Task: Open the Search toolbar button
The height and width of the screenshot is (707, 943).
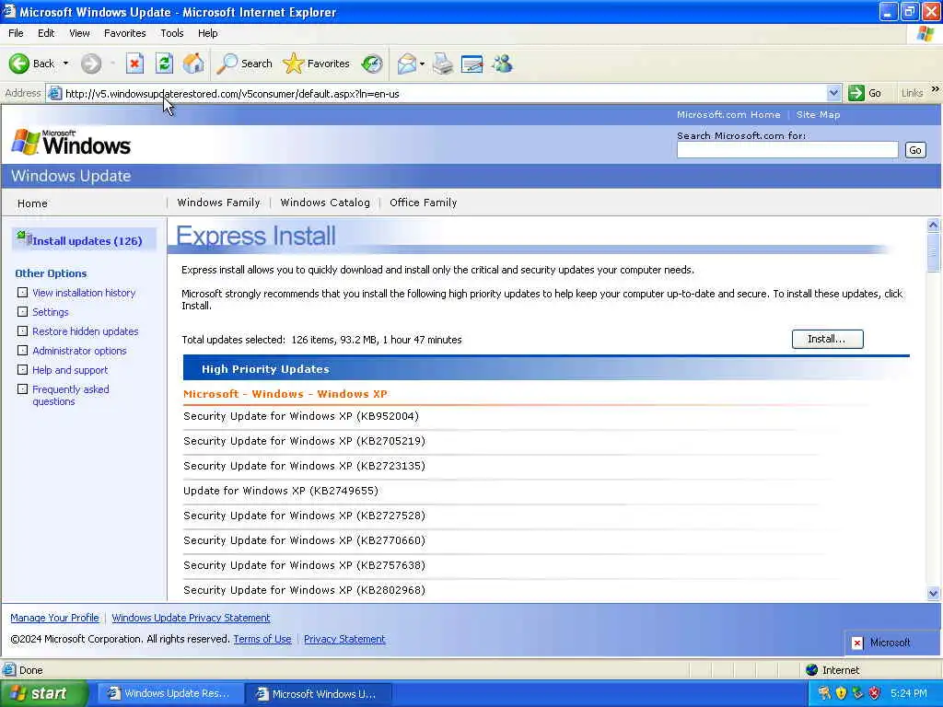Action: click(x=245, y=64)
